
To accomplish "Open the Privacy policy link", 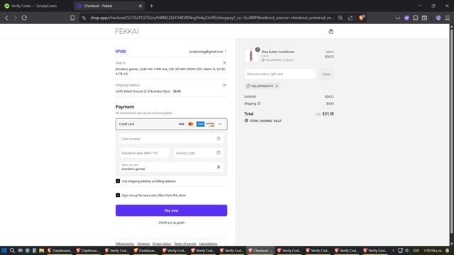I will [162, 244].
